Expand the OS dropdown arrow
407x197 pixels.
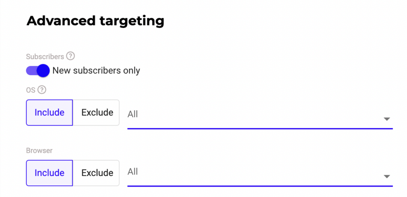[x=387, y=119]
